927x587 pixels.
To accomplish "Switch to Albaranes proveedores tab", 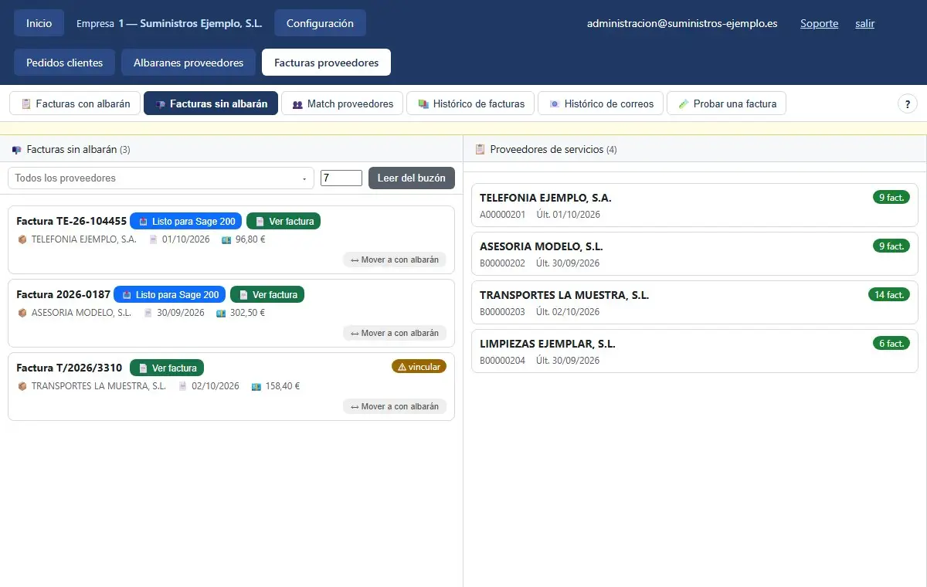I will click(188, 63).
